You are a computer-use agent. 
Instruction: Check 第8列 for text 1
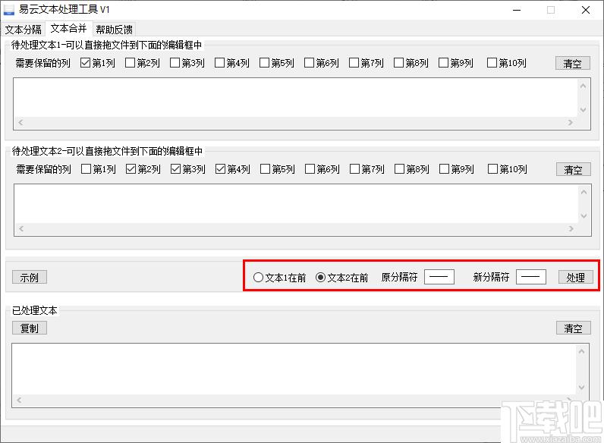[411, 63]
